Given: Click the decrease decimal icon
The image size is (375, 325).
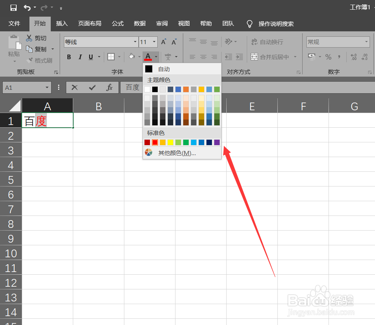Looking at the screenshot, I should coord(365,57).
